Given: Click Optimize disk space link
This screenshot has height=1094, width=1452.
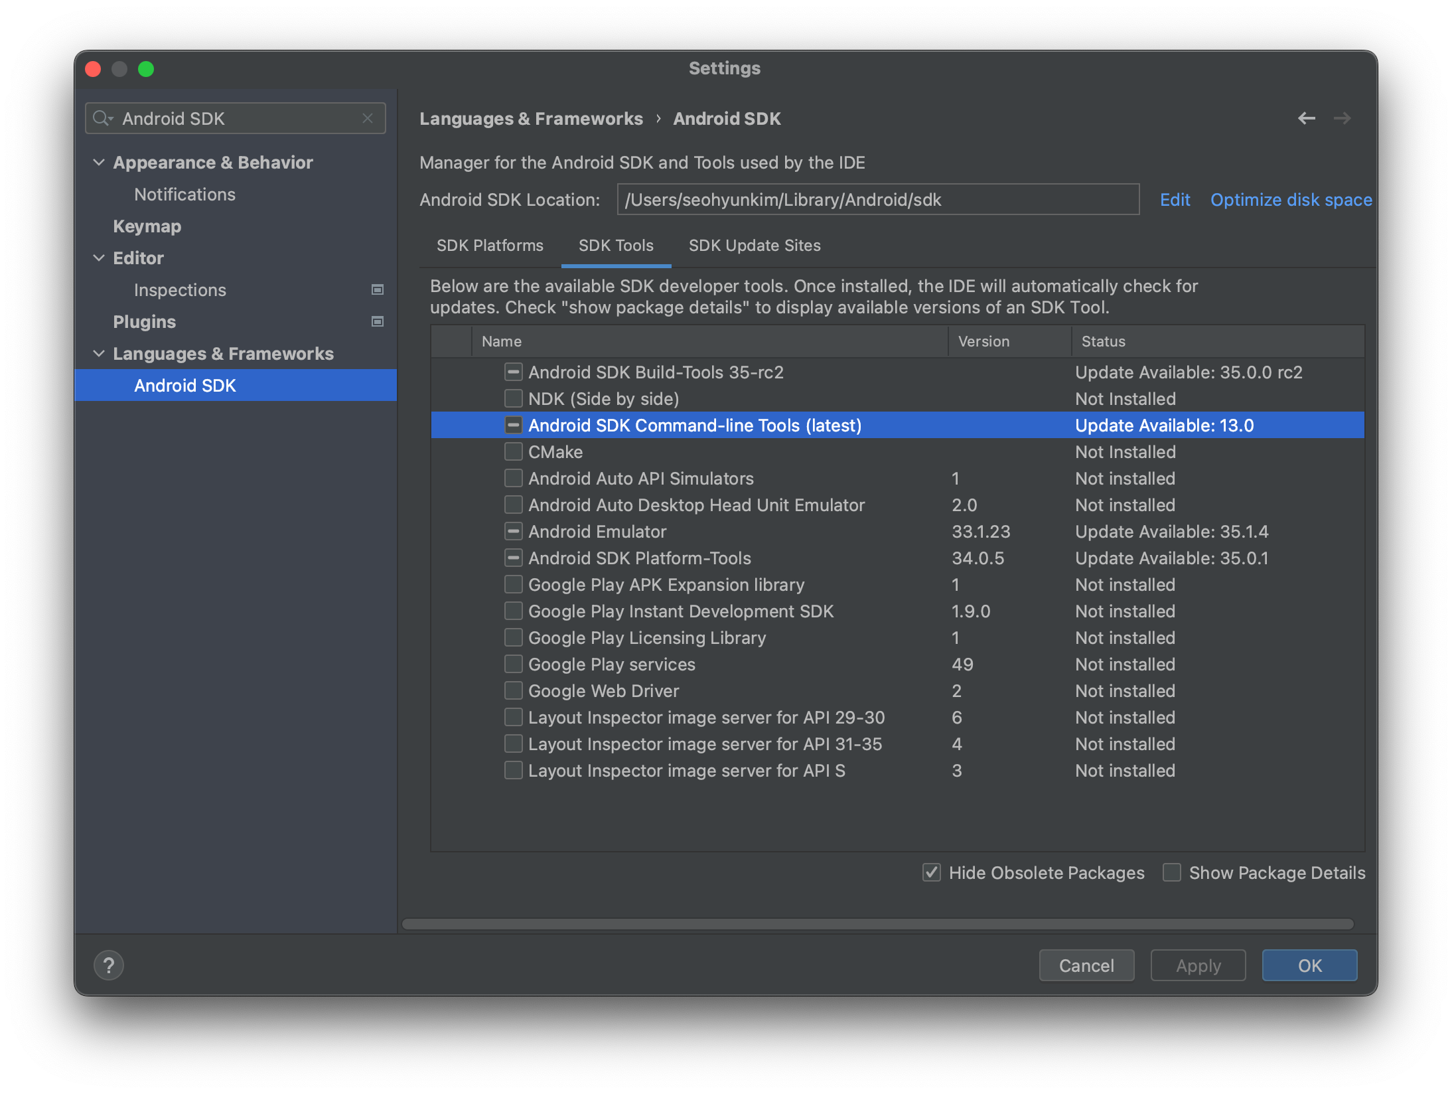Looking at the screenshot, I should point(1291,200).
